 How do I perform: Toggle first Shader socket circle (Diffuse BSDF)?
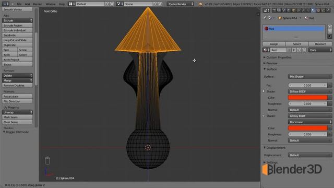(x=264, y=91)
